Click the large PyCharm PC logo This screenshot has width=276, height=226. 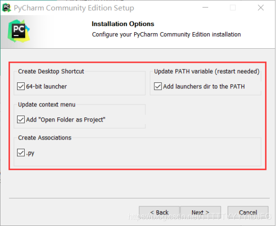tap(19, 31)
